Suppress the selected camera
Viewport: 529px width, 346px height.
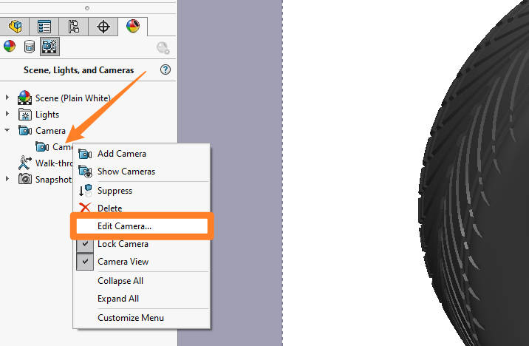click(115, 191)
